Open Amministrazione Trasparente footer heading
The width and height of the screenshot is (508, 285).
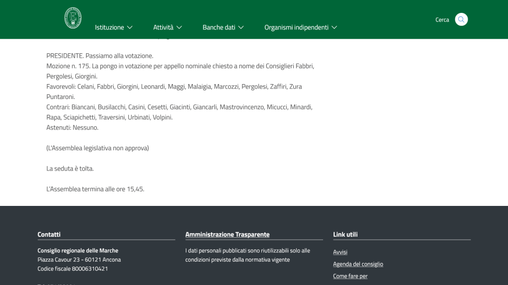pyautogui.click(x=227, y=234)
